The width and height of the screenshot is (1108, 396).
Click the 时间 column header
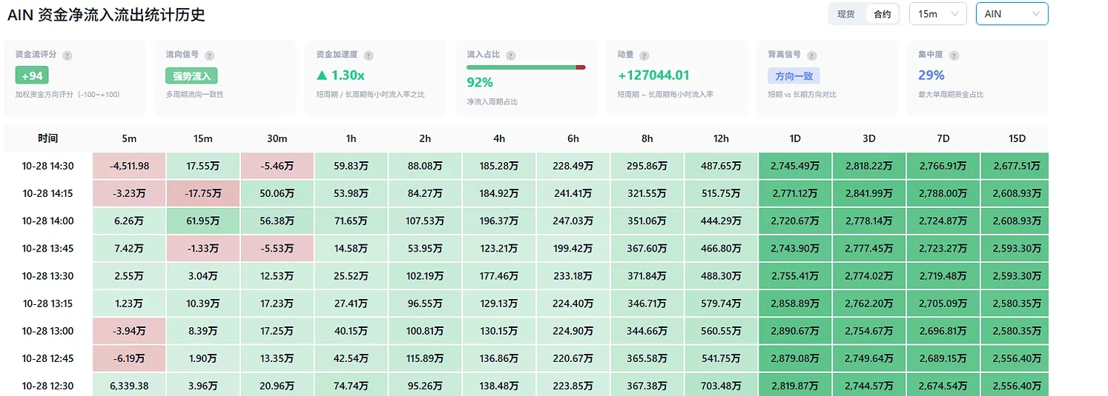click(48, 138)
